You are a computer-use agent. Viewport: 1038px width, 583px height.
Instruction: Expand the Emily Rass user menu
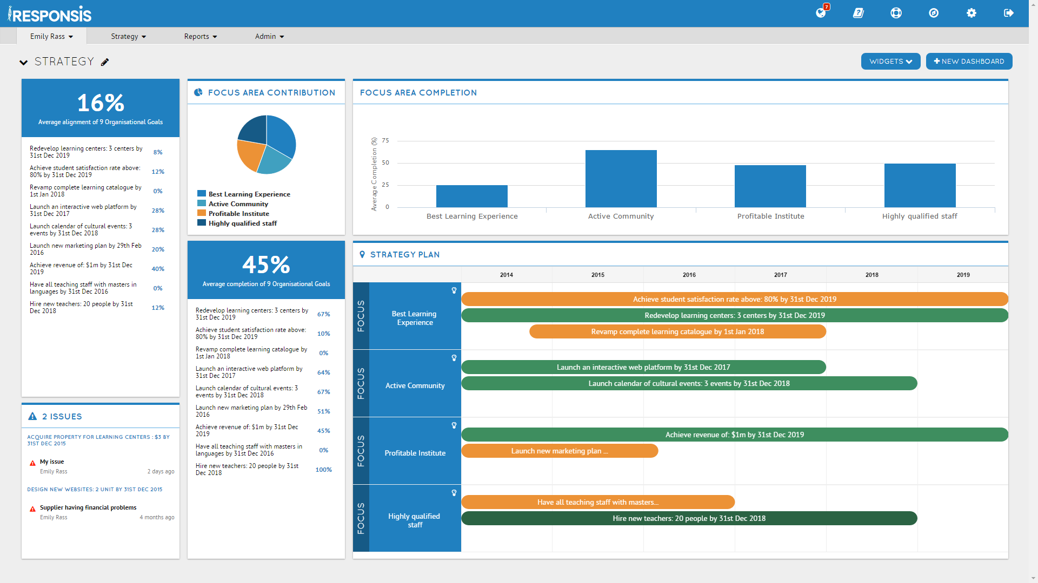51,36
